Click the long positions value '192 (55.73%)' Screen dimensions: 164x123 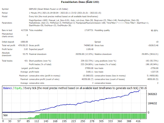(x=152, y=61)
